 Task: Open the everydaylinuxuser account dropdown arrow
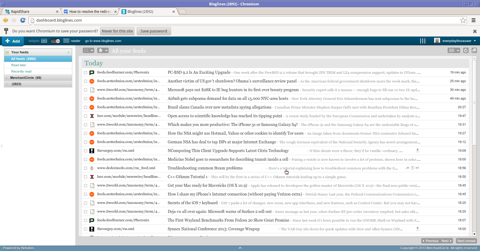[475, 41]
